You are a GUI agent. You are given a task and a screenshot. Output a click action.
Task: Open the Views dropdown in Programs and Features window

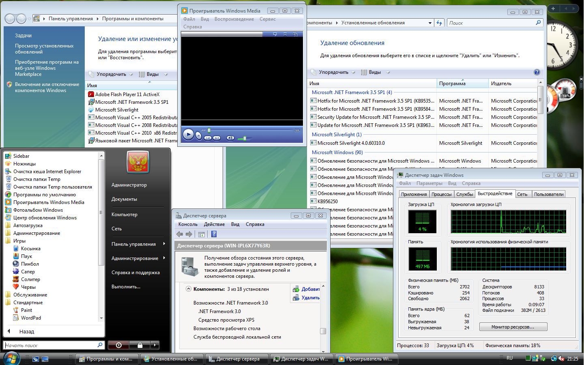(x=153, y=74)
